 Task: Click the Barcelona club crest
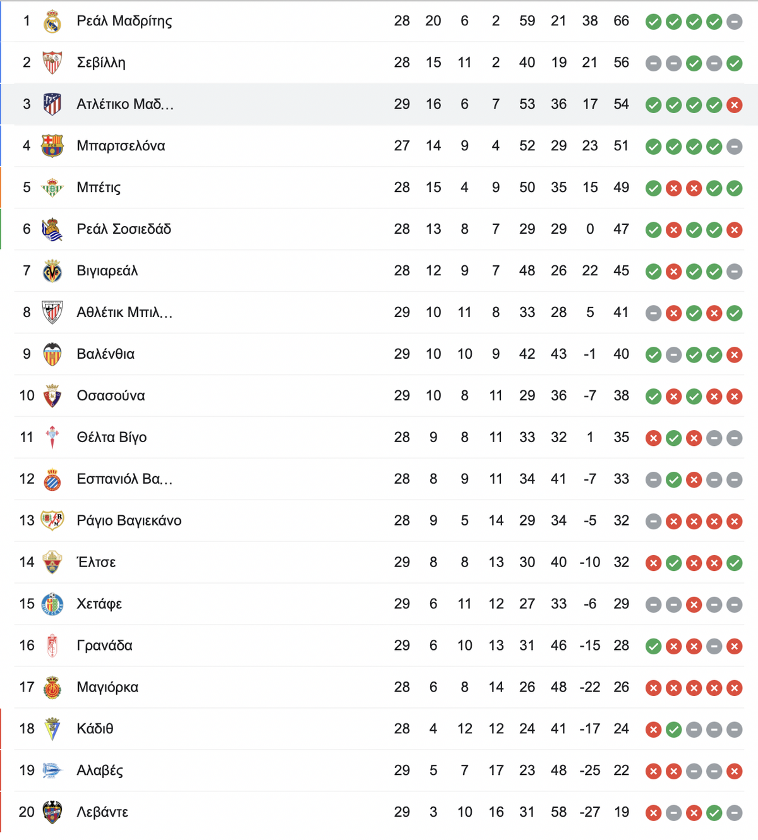52,146
